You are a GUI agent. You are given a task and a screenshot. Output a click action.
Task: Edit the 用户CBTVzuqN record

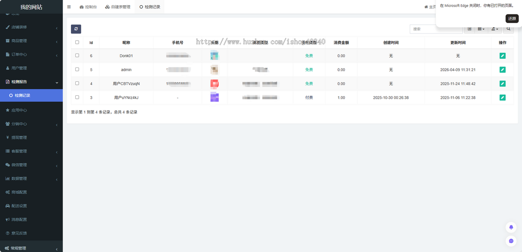pos(502,84)
